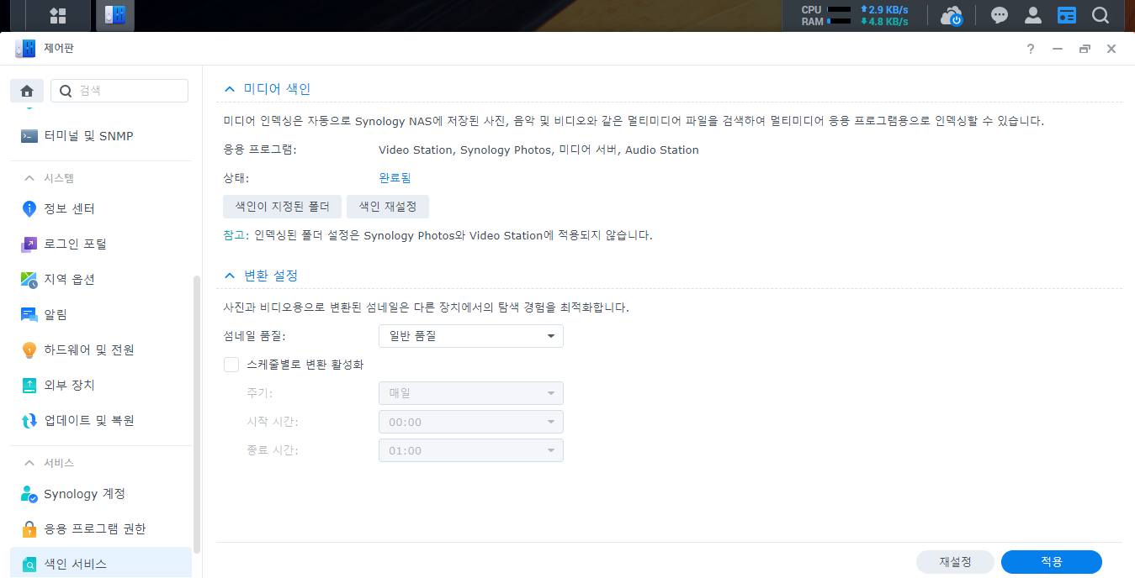1135x578 pixels.
Task: Click the 업데이트 및 복원 refresh icon
Action: [x=29, y=420]
